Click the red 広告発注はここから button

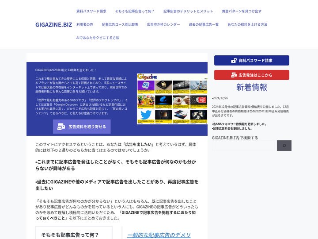(252, 75)
